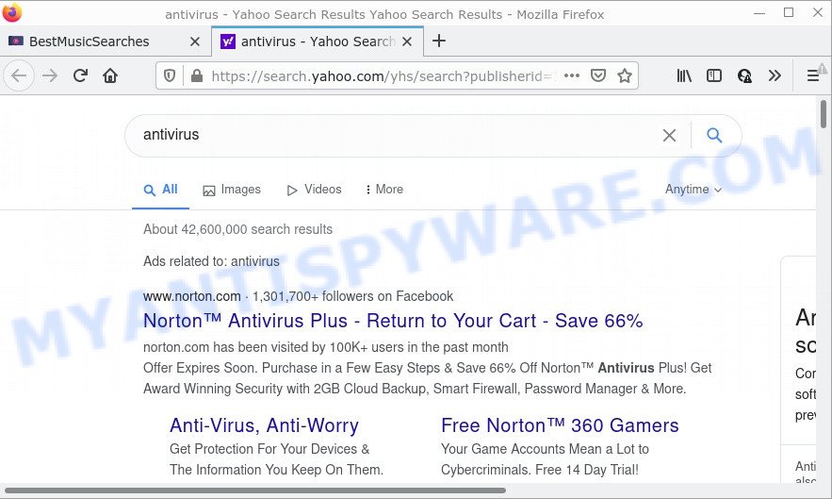Show the sidebars panel
The height and width of the screenshot is (499, 832).
pos(714,76)
